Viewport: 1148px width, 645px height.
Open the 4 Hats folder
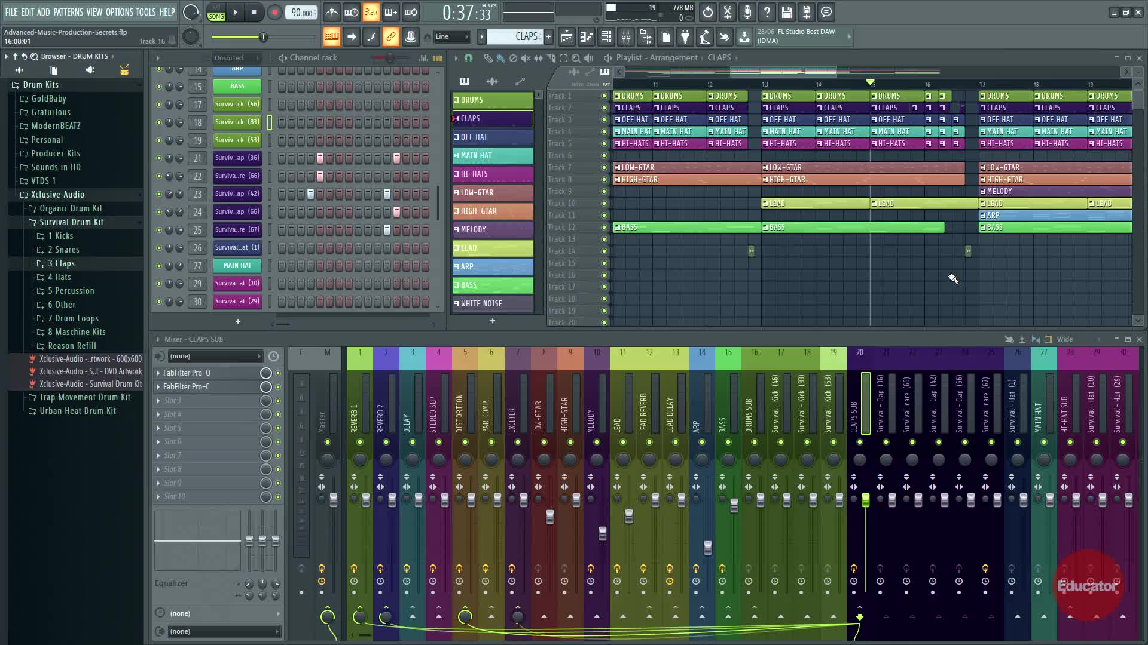coord(59,277)
